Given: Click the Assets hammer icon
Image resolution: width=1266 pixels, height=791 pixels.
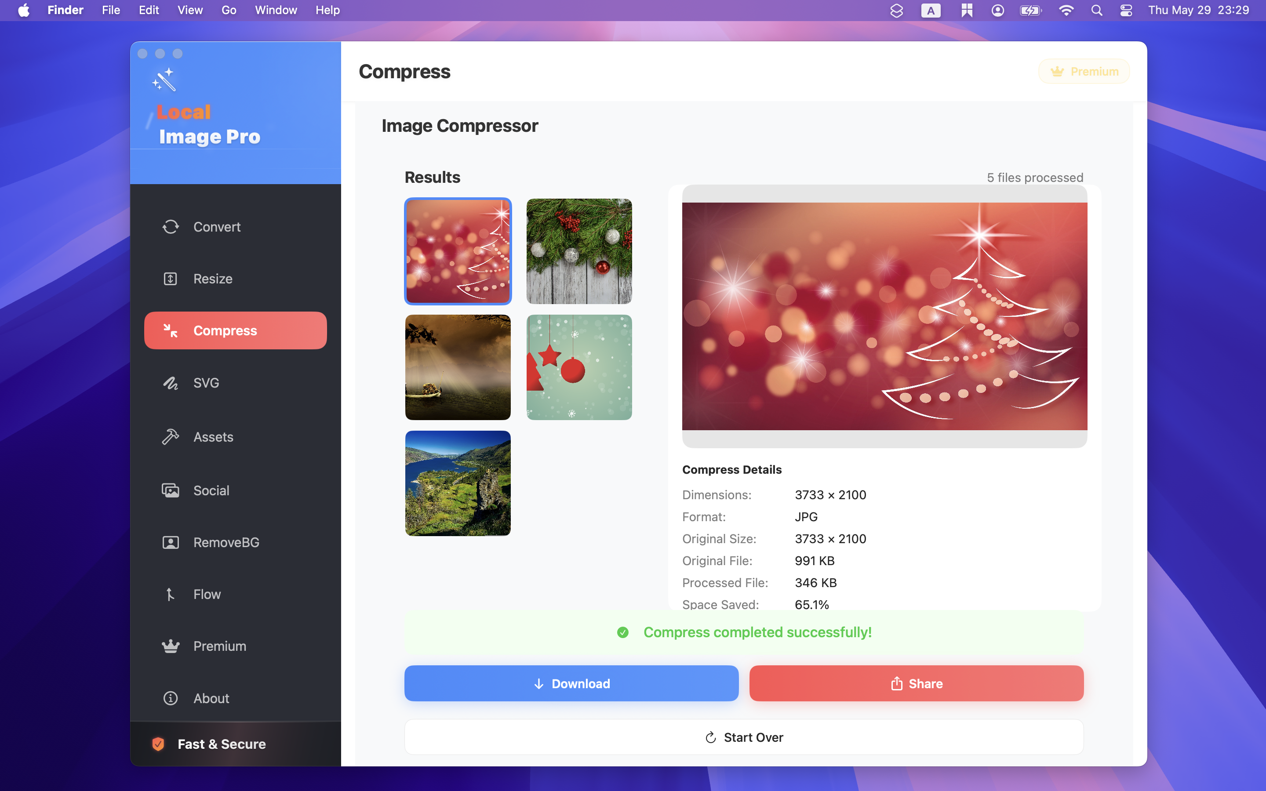Looking at the screenshot, I should click(x=171, y=437).
